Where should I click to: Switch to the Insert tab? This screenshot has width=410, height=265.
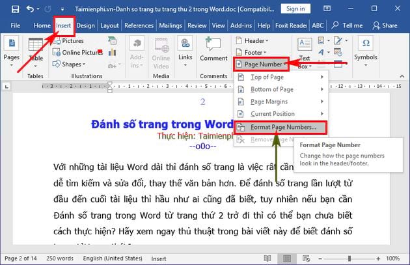(x=64, y=25)
